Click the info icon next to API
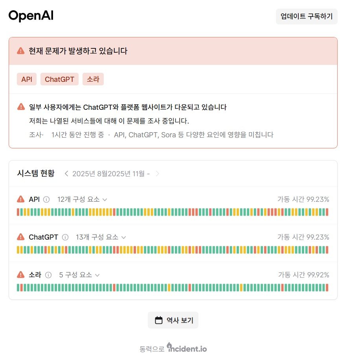Image resolution: width=347 pixels, height=360 pixels. click(x=47, y=199)
